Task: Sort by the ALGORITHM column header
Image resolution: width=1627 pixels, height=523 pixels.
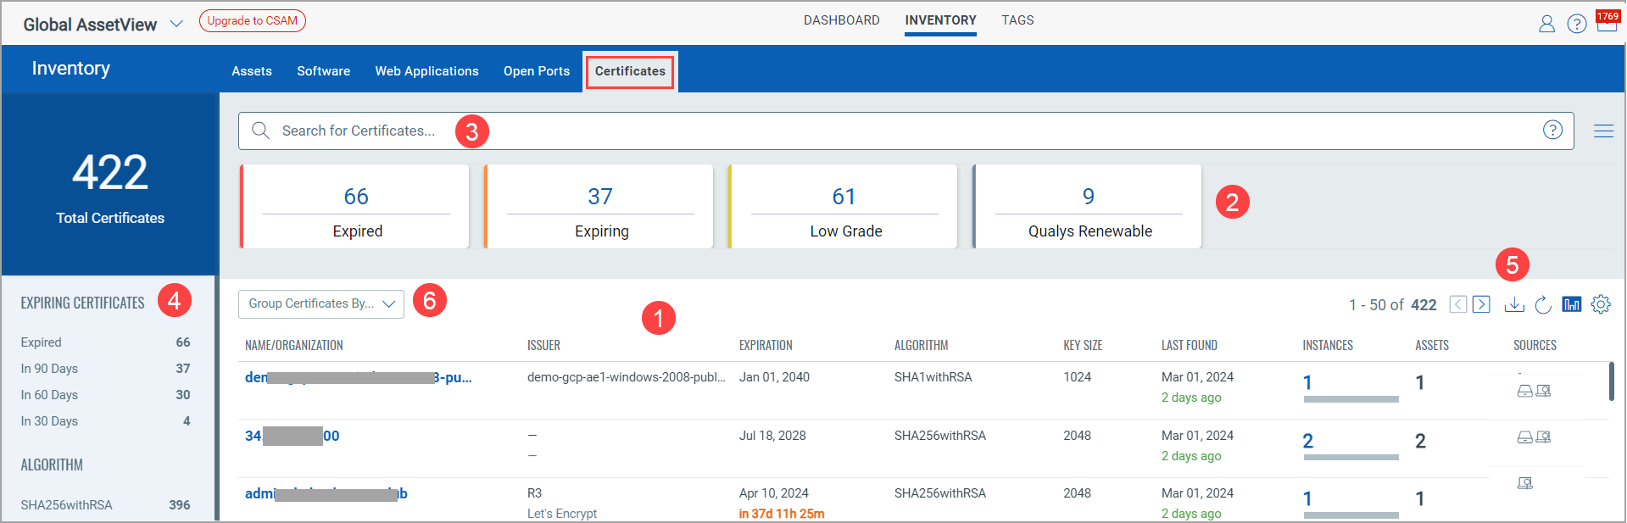Action: point(921,345)
